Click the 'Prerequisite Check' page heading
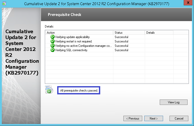194x126 pixels. pyautogui.click(x=64, y=15)
